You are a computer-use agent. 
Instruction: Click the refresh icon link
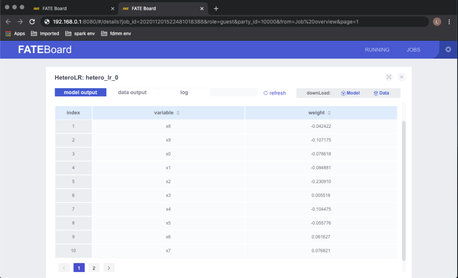pyautogui.click(x=274, y=93)
